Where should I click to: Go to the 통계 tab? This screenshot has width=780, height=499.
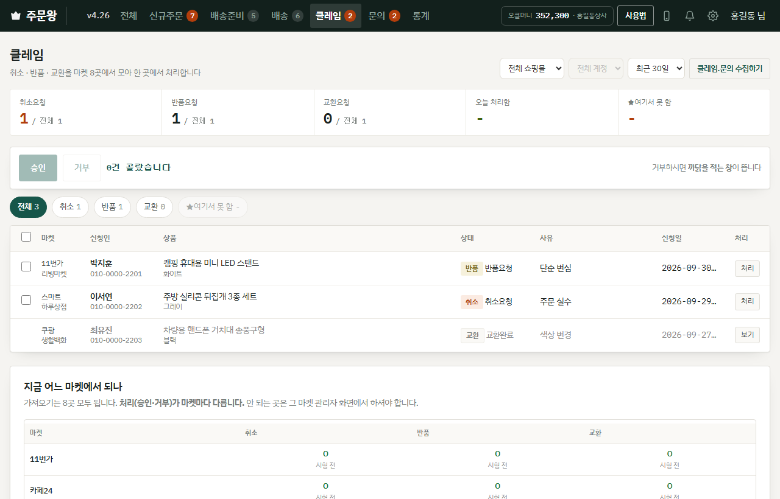[x=421, y=16]
